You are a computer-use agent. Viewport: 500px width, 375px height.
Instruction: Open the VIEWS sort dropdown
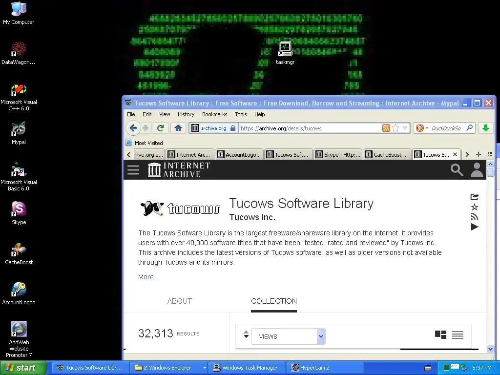(x=288, y=336)
